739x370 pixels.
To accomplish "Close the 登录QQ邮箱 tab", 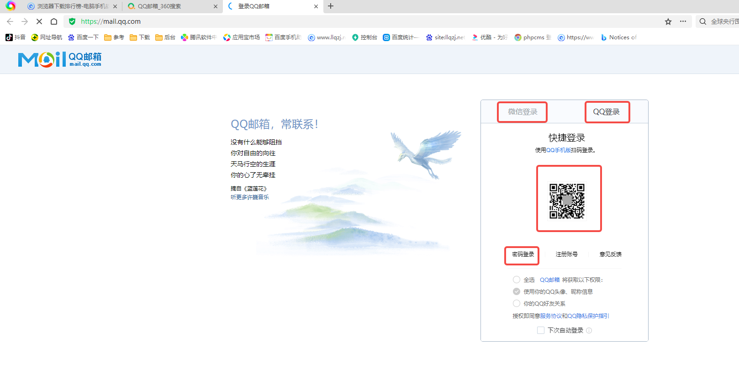I will click(x=316, y=6).
